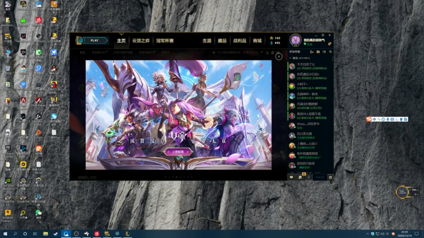Image resolution: width=424 pixels, height=238 pixels.
Task: Collapse the friends group expander arrow
Action: pyautogui.click(x=290, y=58)
